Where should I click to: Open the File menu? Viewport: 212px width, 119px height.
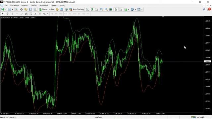6,5
